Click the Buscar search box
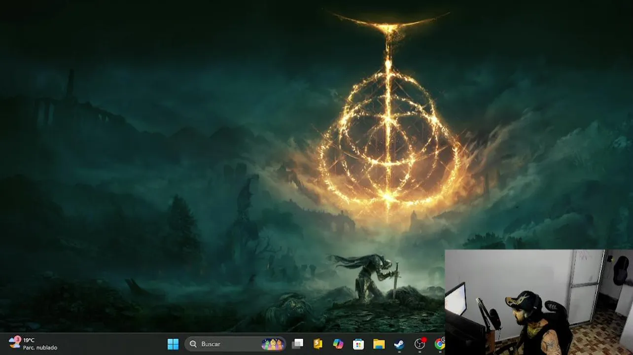This screenshot has width=633, height=355. coord(235,344)
